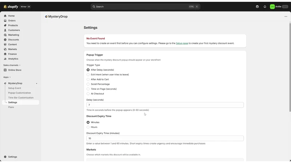Viewport: 291px width, 163px height.
Task: Click the MysteryDrop app entry
Action: 15,83
